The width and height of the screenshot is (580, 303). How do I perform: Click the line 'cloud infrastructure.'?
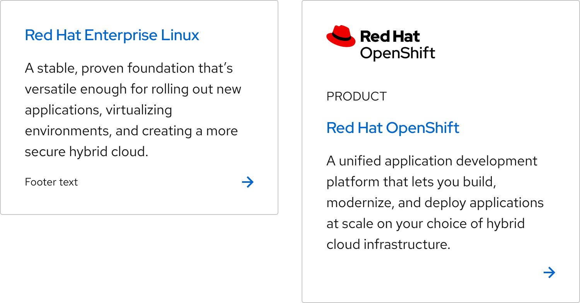click(x=389, y=245)
